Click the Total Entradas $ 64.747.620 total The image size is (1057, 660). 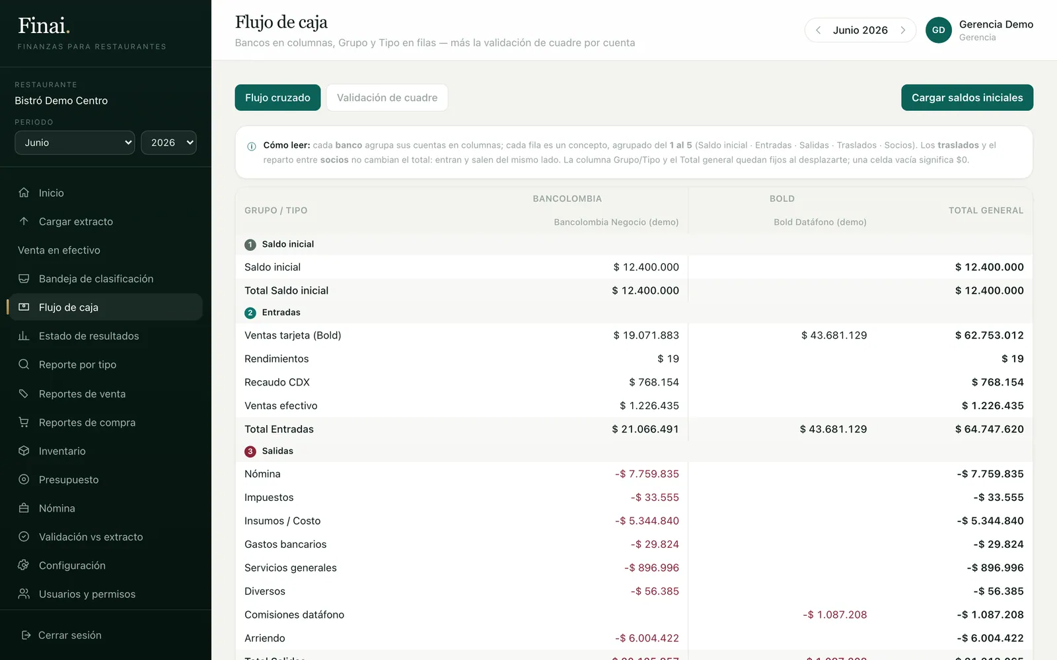tap(990, 429)
